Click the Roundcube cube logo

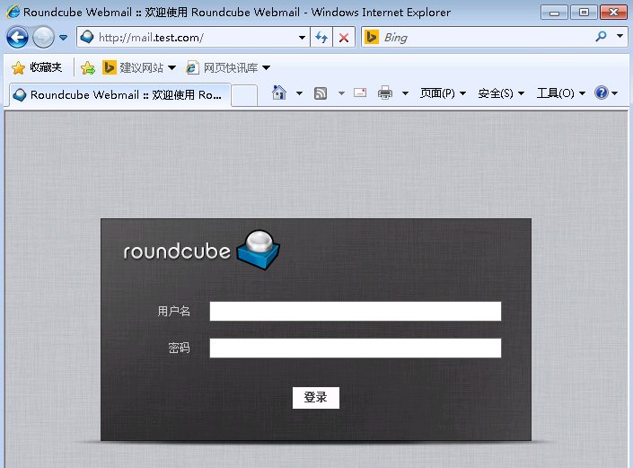pyautogui.click(x=259, y=250)
